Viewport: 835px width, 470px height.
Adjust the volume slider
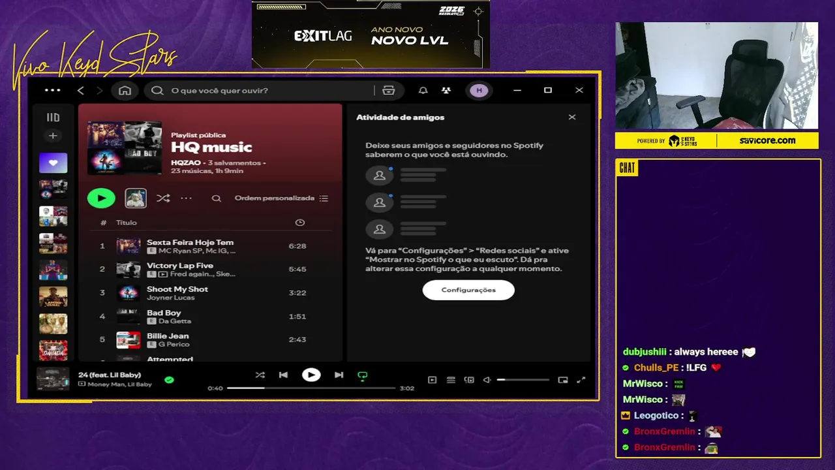[x=523, y=380]
